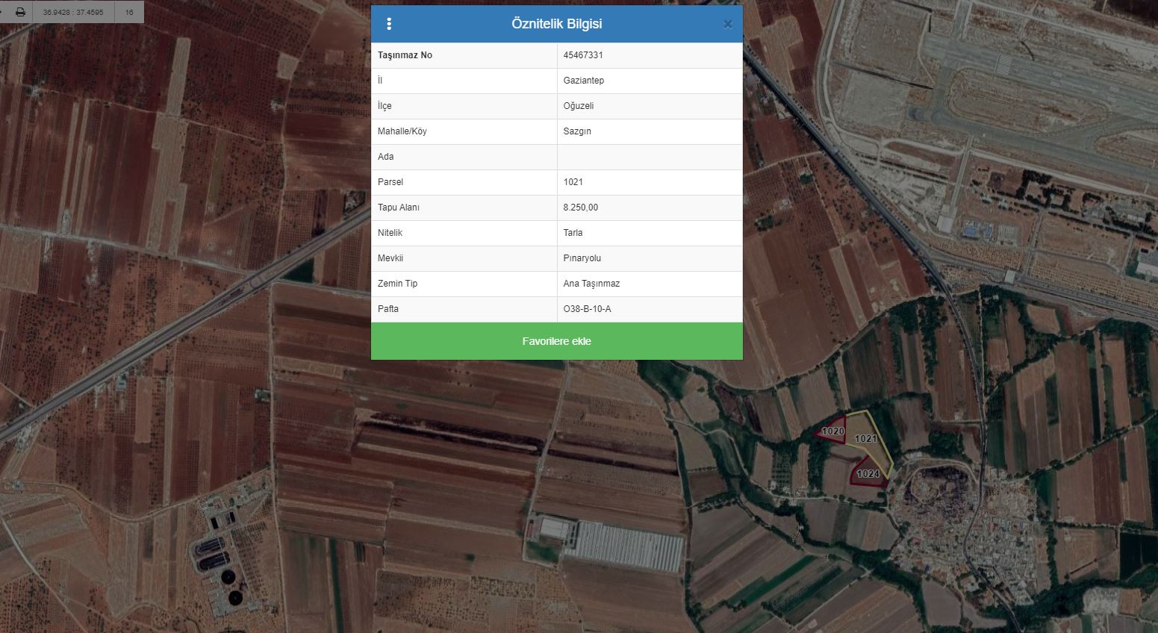Click the İl value Gaziantep
The image size is (1158, 633).
[x=584, y=81]
